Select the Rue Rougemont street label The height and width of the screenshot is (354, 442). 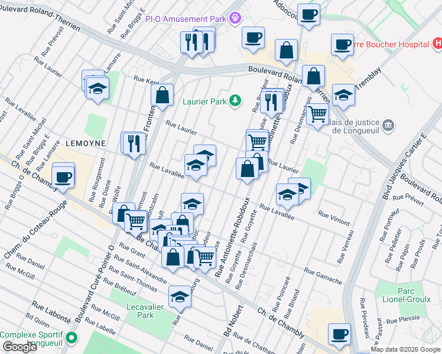[97, 180]
